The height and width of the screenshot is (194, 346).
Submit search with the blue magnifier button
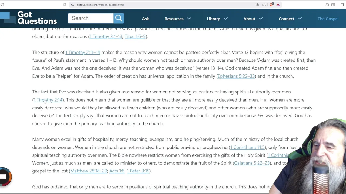click(x=118, y=18)
